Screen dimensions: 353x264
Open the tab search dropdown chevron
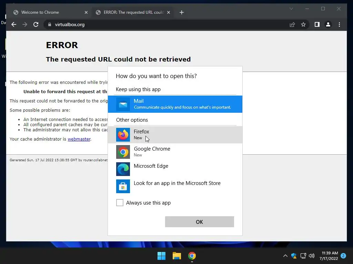[x=291, y=9]
